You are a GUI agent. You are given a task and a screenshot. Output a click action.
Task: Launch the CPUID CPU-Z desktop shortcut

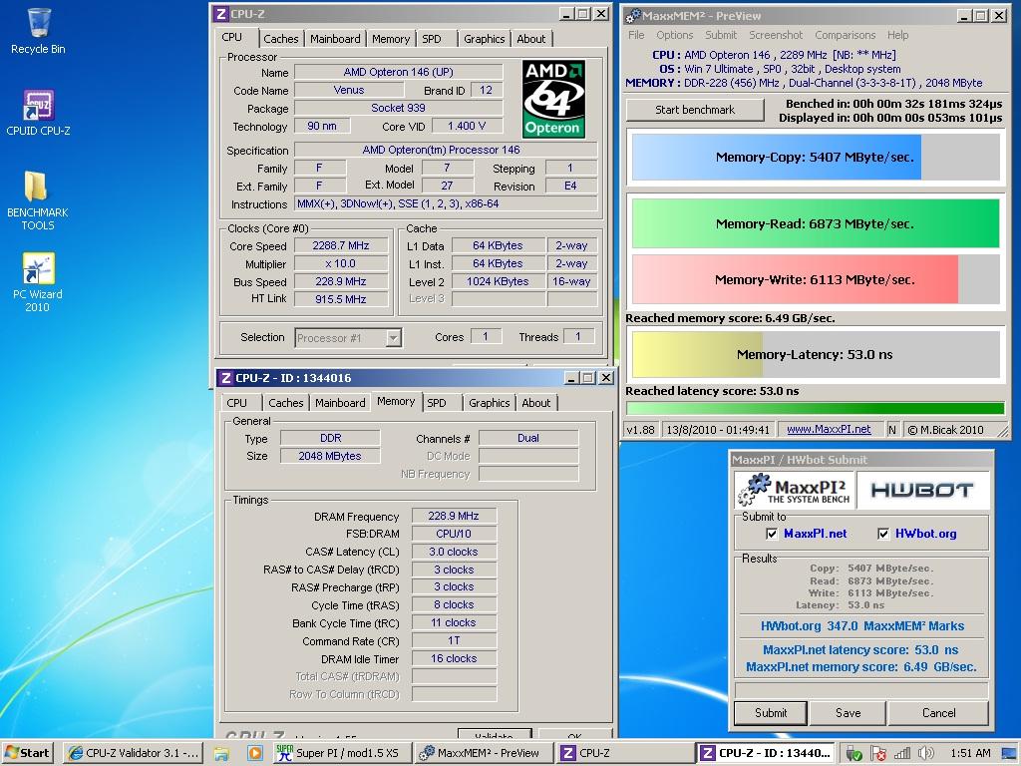(39, 112)
